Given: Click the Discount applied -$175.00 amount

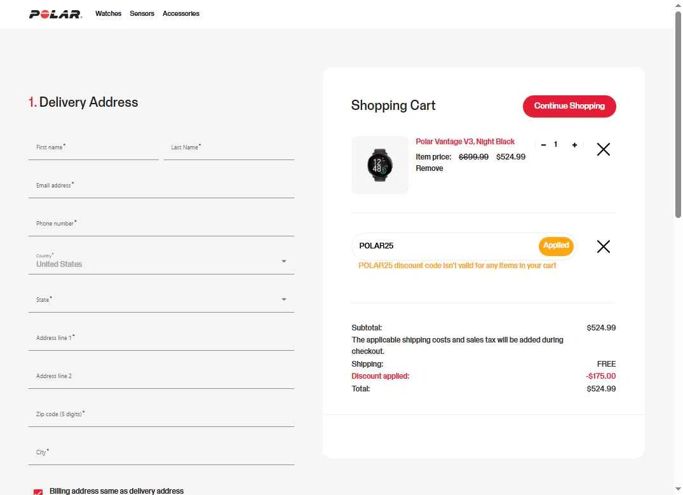Looking at the screenshot, I should click(x=600, y=376).
